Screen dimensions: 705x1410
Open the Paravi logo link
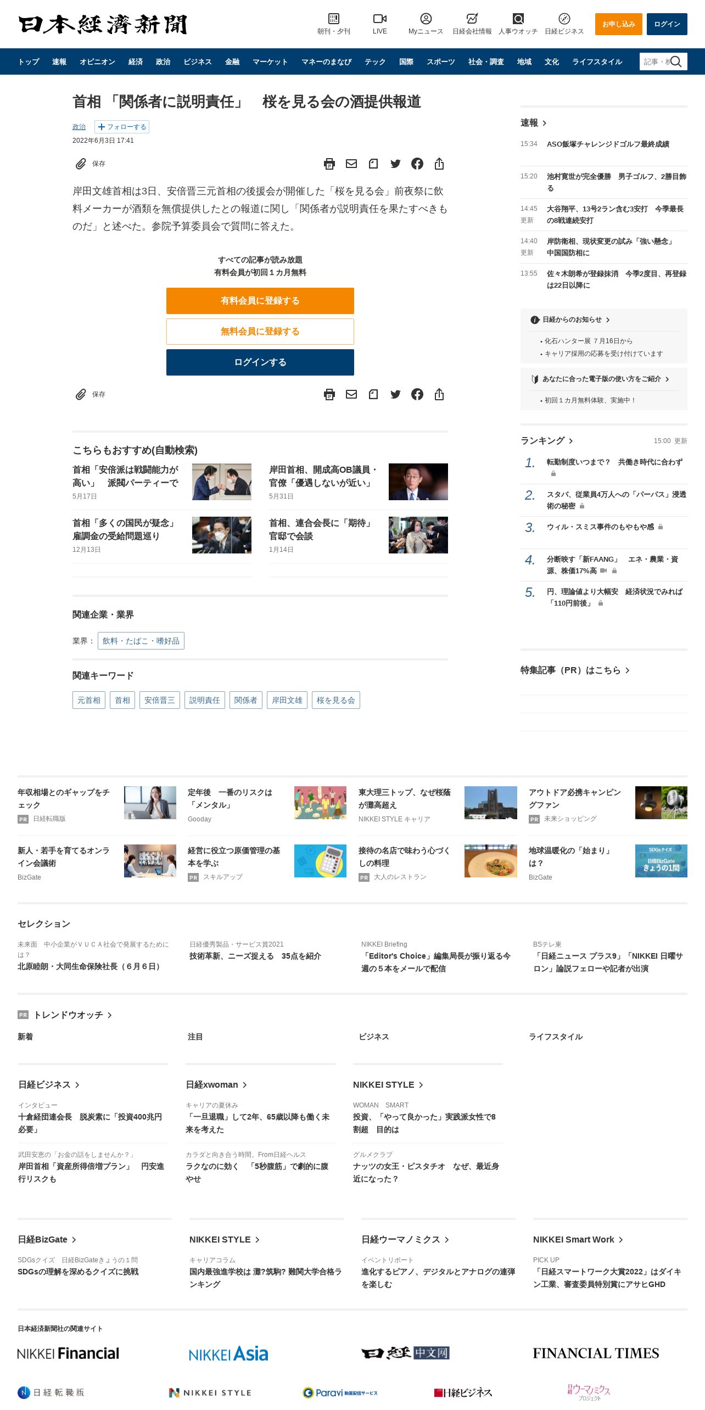[340, 1392]
